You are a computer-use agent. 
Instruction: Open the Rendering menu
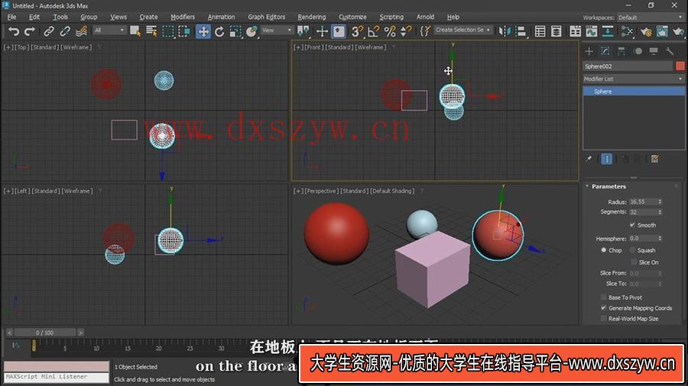312,17
